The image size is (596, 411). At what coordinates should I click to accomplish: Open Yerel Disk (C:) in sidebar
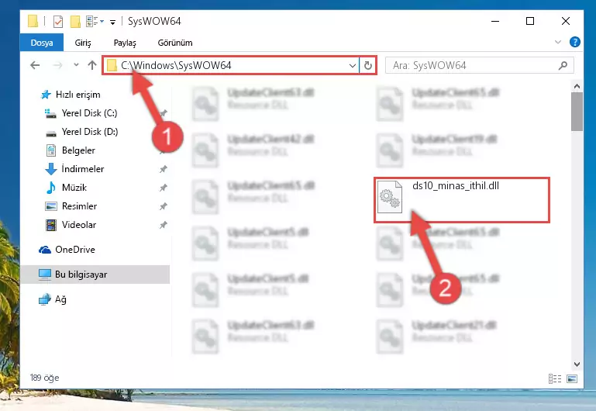(x=89, y=113)
